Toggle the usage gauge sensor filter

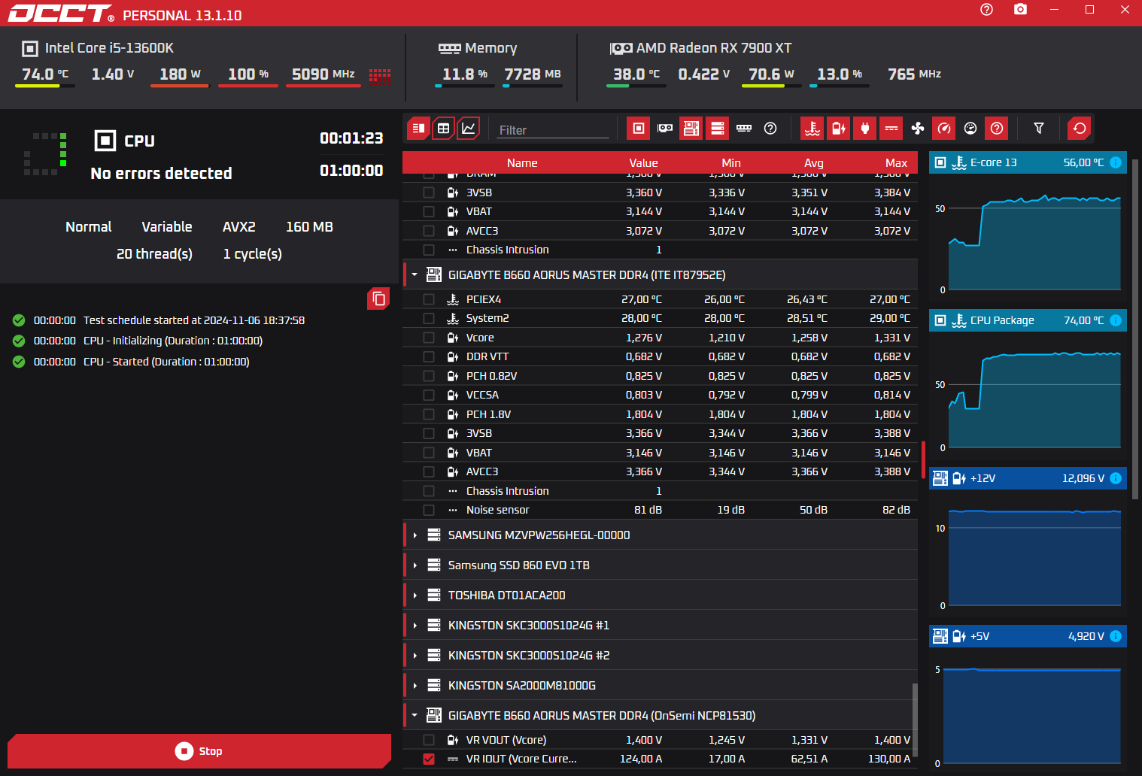tap(970, 129)
